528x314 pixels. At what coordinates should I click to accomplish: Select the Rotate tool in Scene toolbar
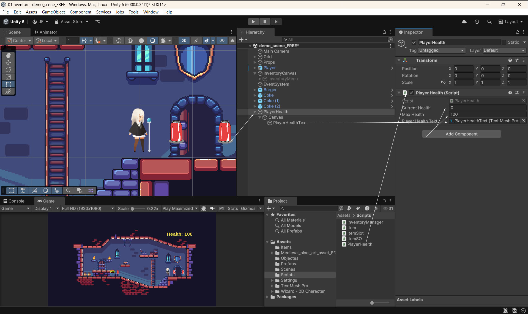8,70
